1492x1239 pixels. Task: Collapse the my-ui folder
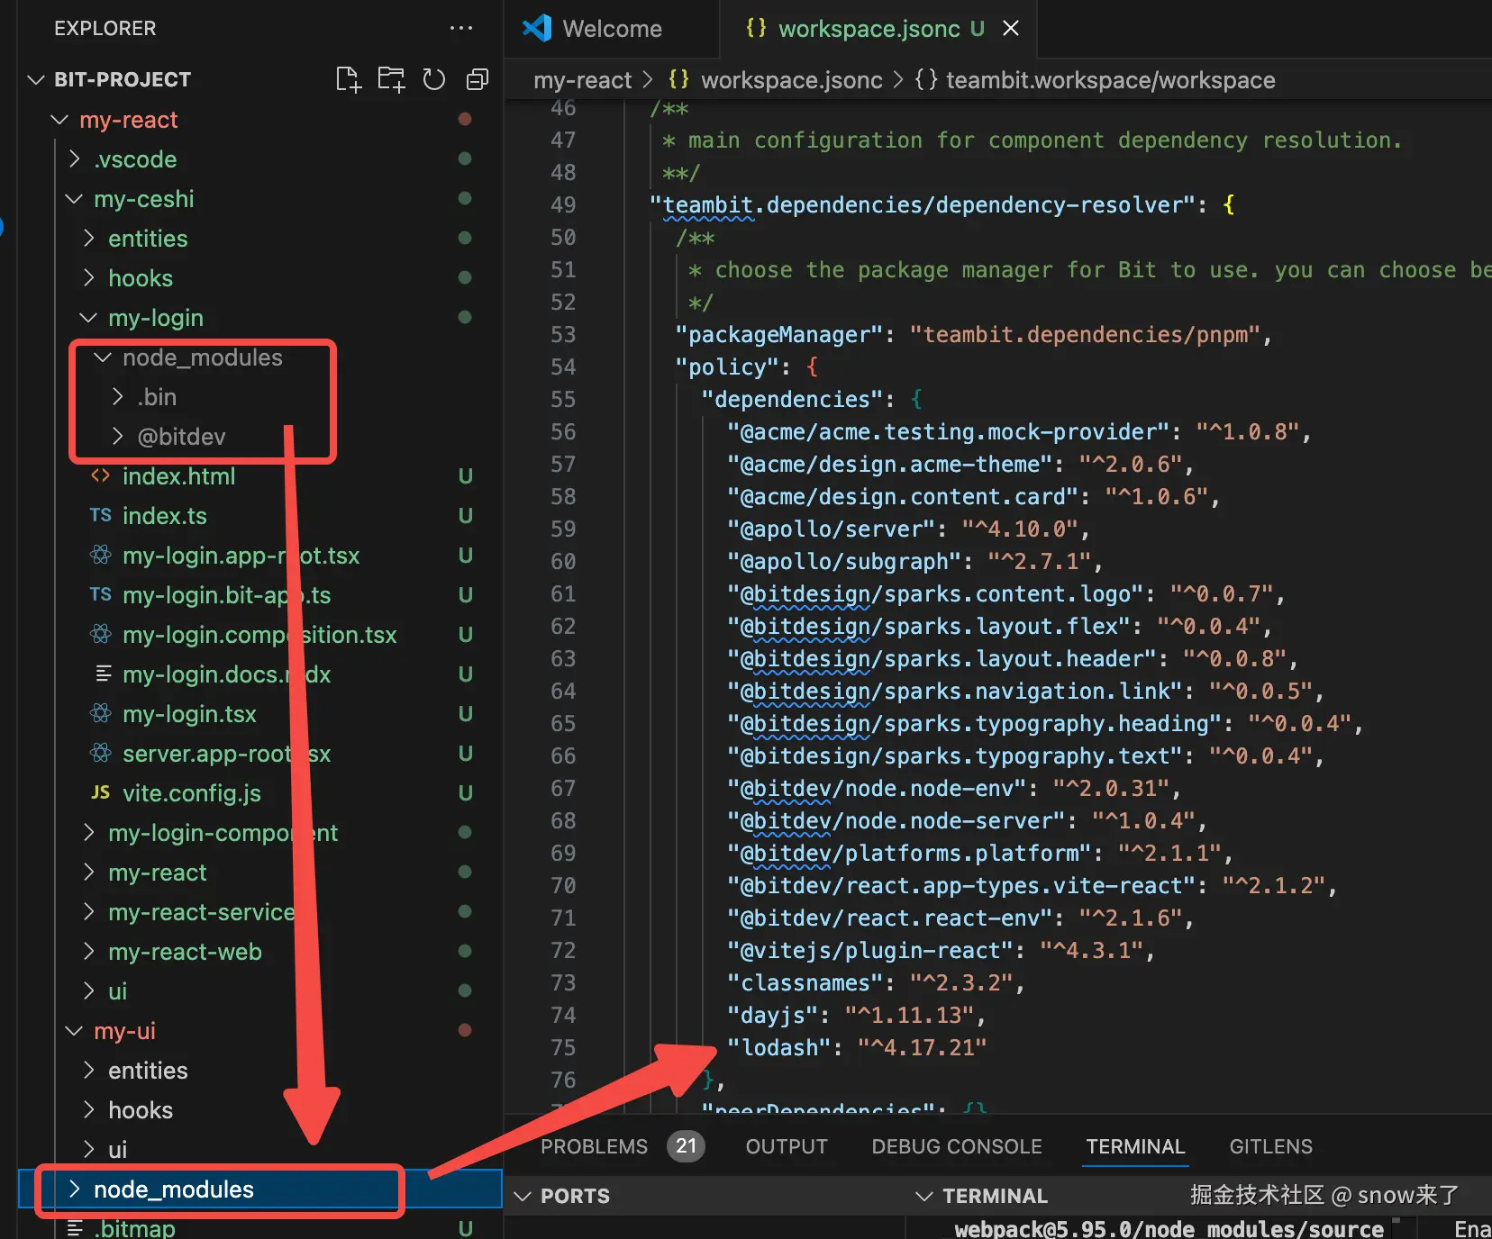point(74,1030)
